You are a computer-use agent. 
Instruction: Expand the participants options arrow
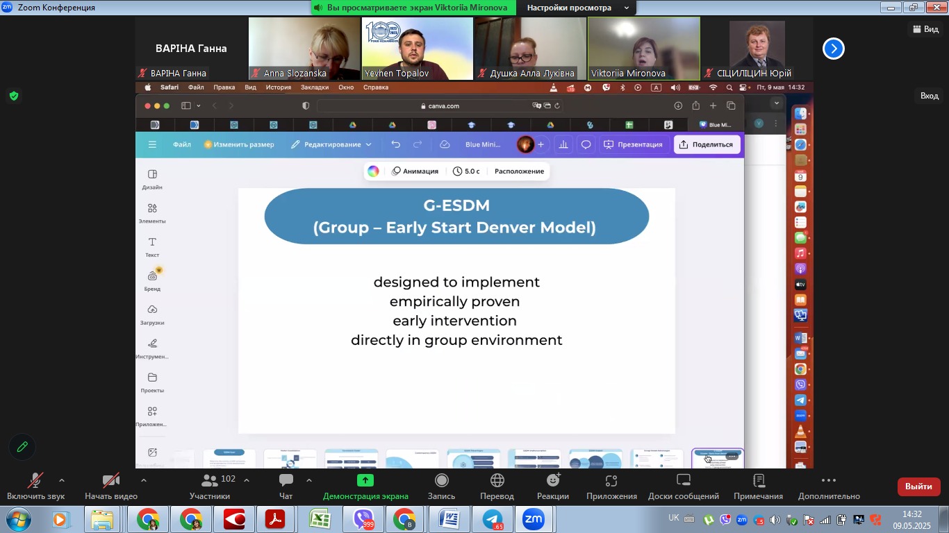tap(247, 480)
